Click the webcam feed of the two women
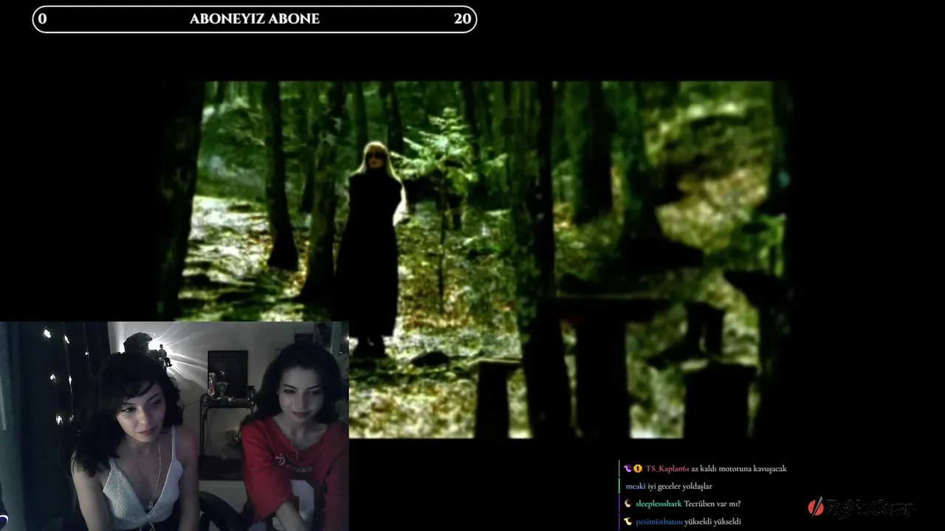This screenshot has width=945, height=531. (174, 426)
